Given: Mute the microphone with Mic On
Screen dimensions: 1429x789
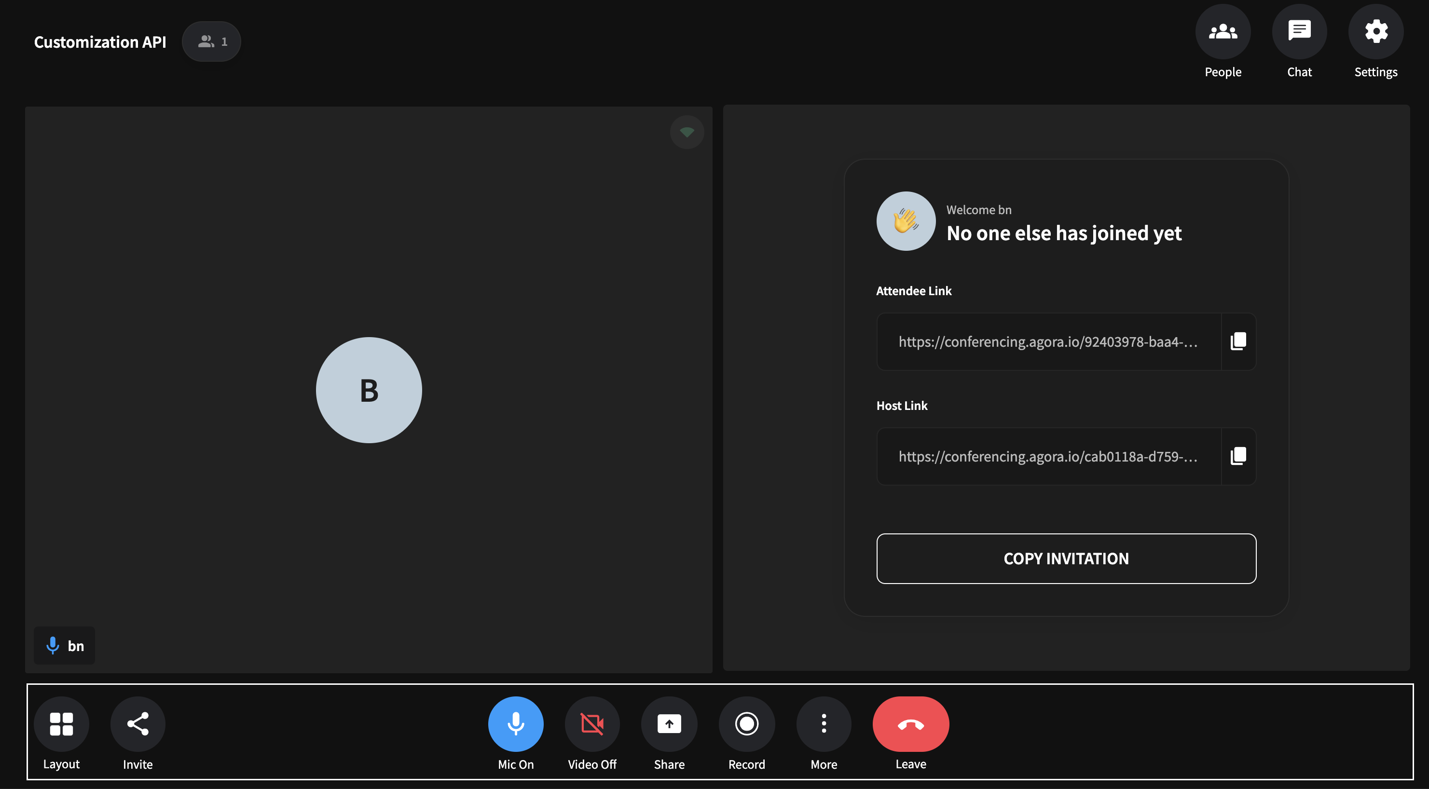Looking at the screenshot, I should [515, 723].
